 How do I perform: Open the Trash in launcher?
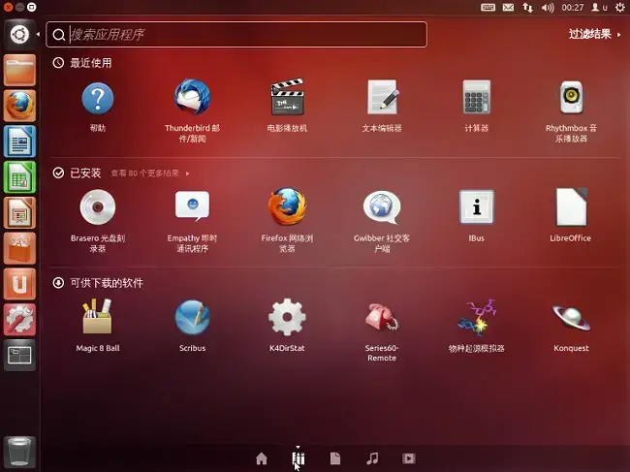click(19, 452)
